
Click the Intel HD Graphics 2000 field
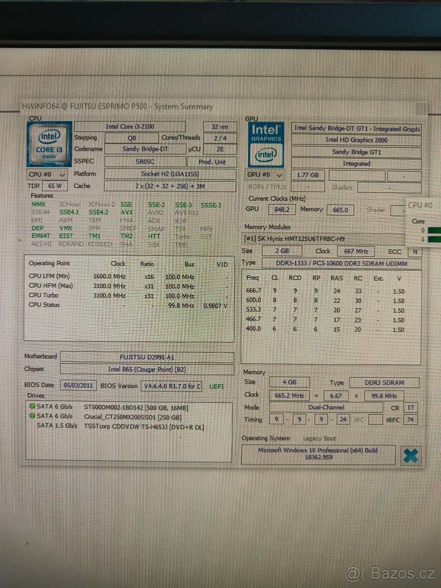(x=356, y=140)
